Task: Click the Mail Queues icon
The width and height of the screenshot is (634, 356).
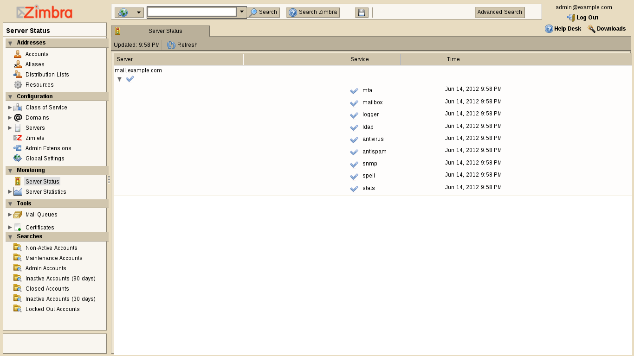Action: [x=18, y=215]
